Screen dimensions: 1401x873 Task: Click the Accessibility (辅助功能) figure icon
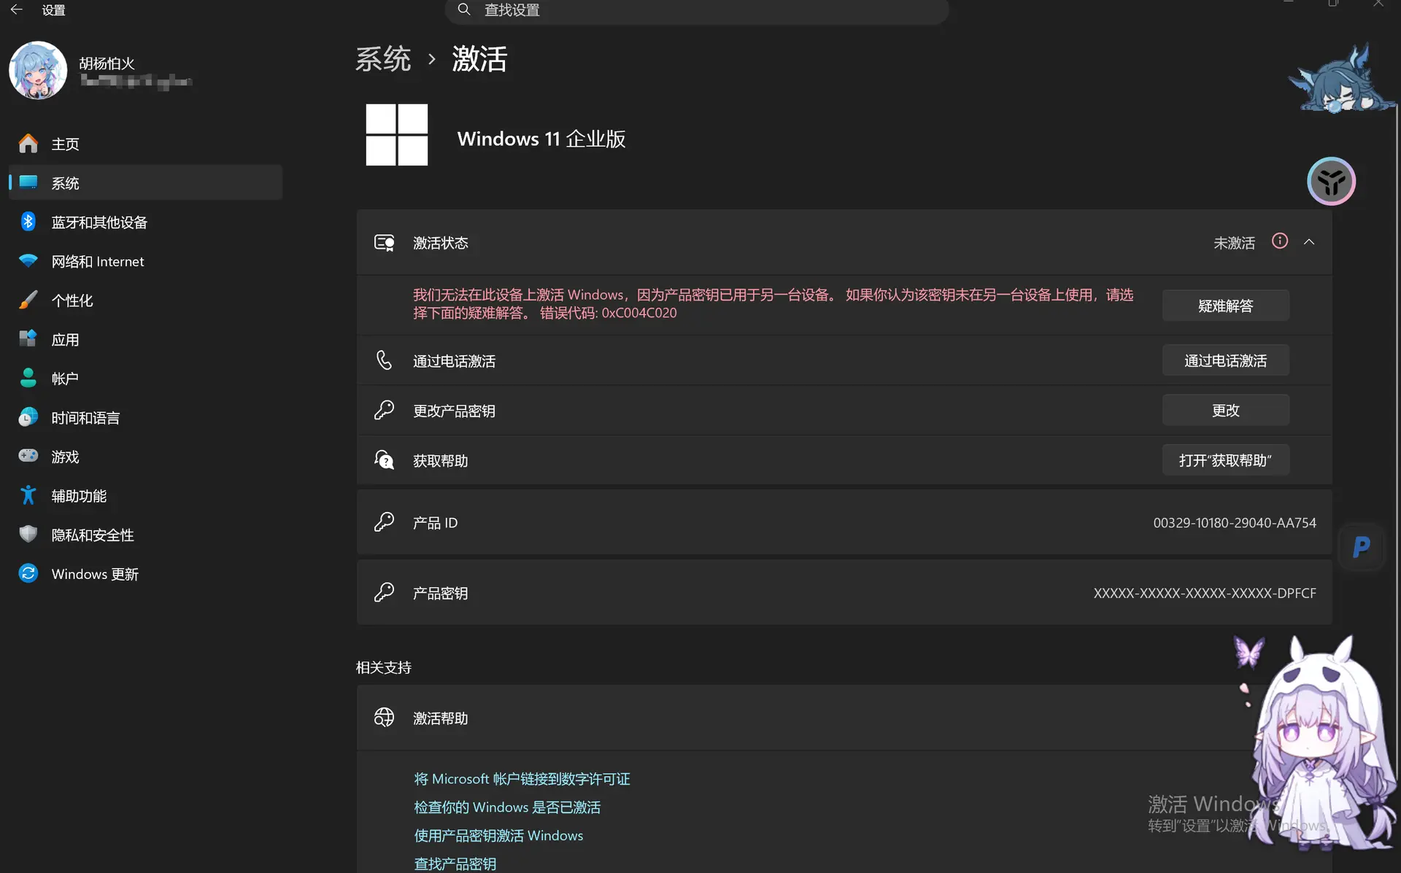click(28, 495)
